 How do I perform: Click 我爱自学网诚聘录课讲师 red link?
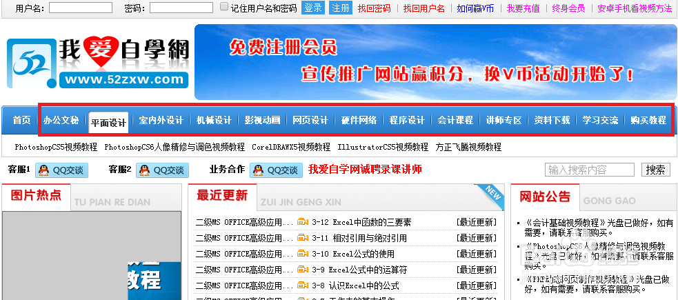coord(365,169)
